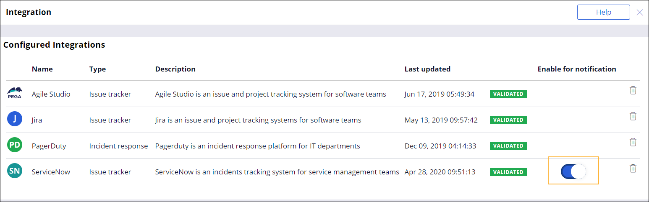Image resolution: width=649 pixels, height=202 pixels.
Task: Click the Name column header
Action: point(42,69)
